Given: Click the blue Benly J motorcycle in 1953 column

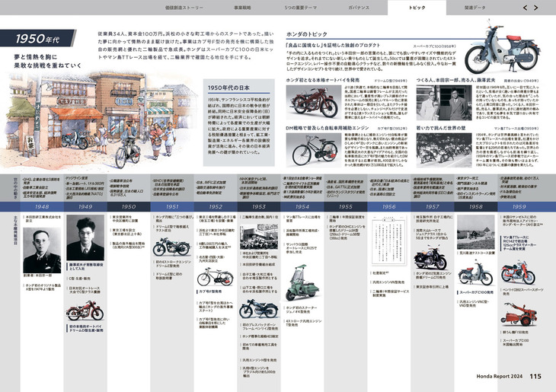Looking at the screenshot, I should click(x=258, y=309).
